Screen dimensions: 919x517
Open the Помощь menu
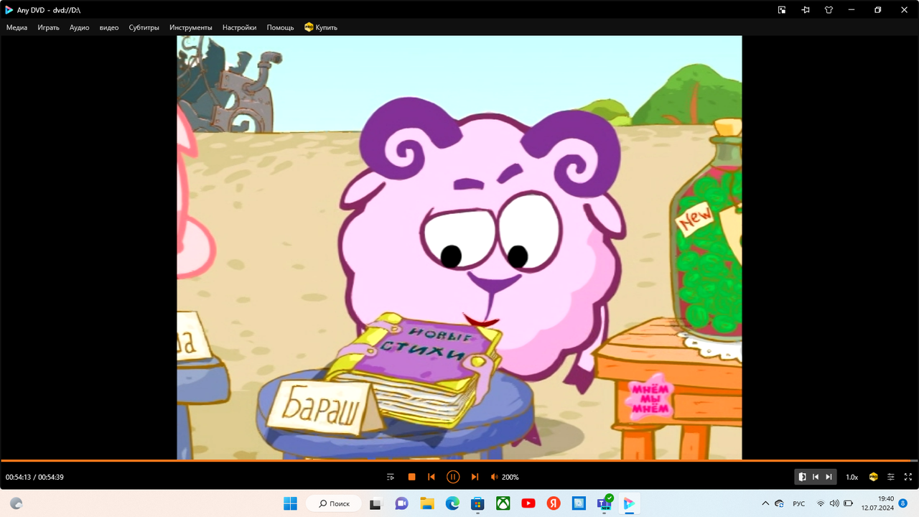pyautogui.click(x=280, y=27)
